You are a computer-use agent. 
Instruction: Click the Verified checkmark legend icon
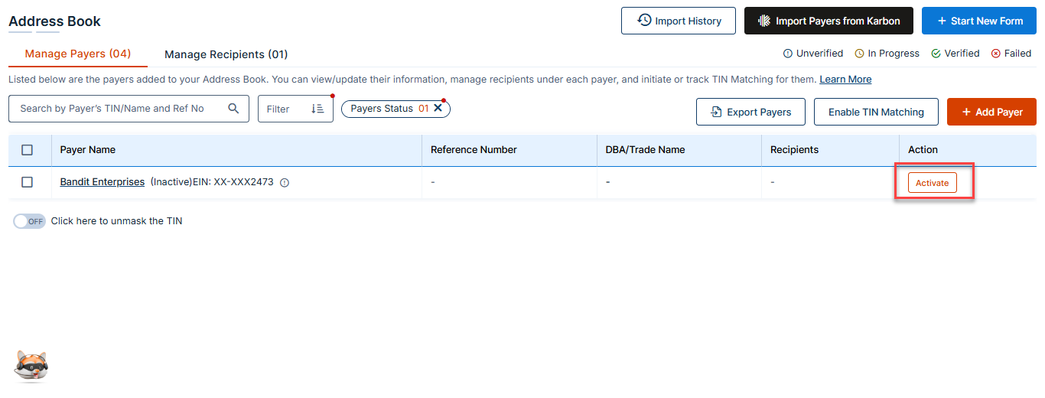point(936,54)
